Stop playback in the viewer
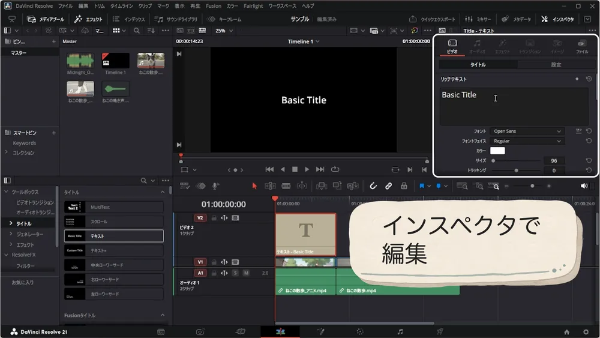Viewport: 600px width, 338px height. 295,169
